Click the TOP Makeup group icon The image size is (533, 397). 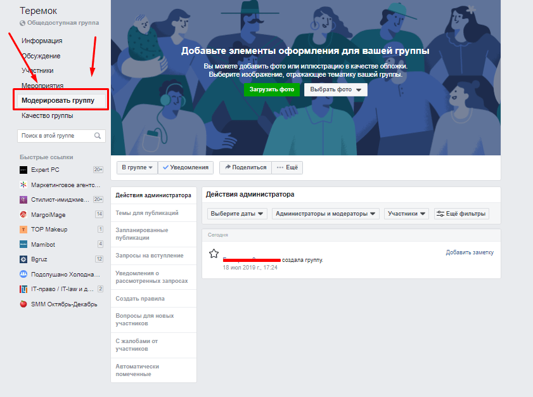pyautogui.click(x=23, y=230)
